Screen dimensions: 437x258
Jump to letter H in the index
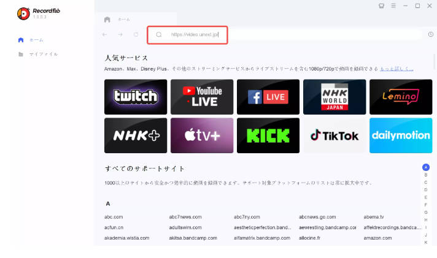point(426,220)
